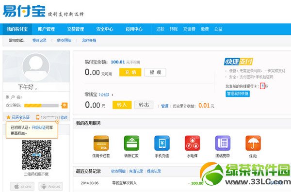This screenshot has height=192, width=291.
Task: Click the orange star verification icon
Action: (x=8, y=117)
